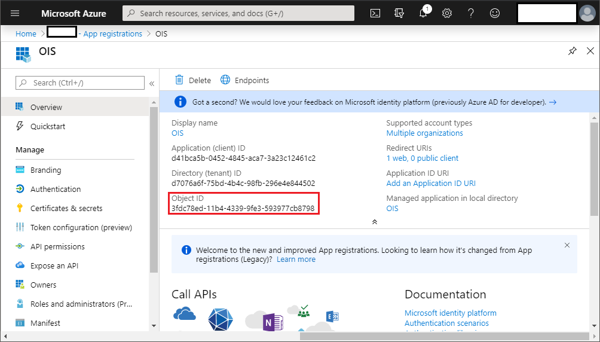This screenshot has height=342, width=600.
Task: Open the notifications bell
Action: pyautogui.click(x=423, y=13)
